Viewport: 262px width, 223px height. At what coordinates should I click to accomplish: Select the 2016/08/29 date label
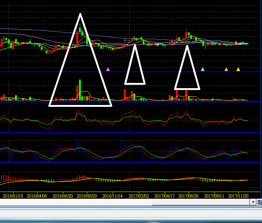pyautogui.click(x=86, y=196)
